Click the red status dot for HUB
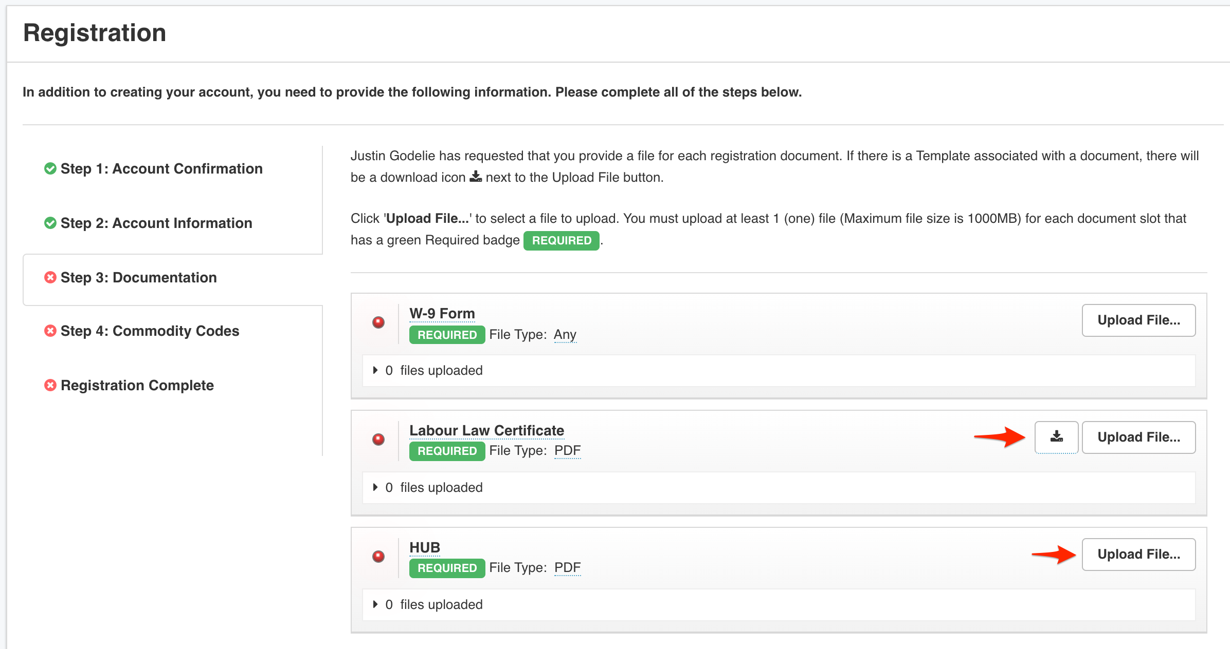 pyautogui.click(x=378, y=557)
